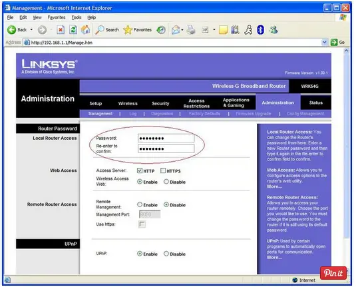Open the Factory Defaults sub-tab
This screenshot has width=356, height=287.
tap(204, 114)
